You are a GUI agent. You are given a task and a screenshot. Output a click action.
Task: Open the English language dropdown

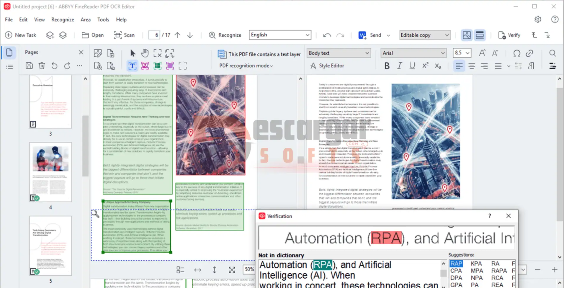279,35
